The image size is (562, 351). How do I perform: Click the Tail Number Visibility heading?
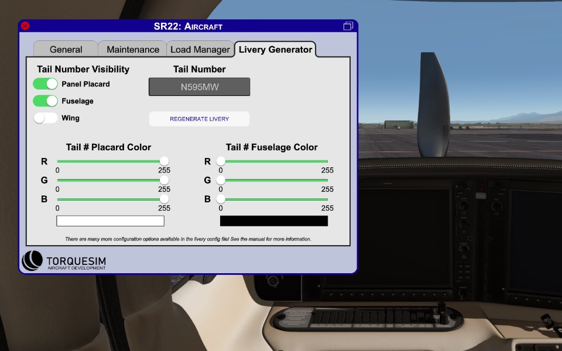[83, 69]
